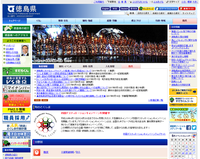The height and width of the screenshot is (159, 200).
Task: Focus the site search text field
Action: click(x=113, y=13)
